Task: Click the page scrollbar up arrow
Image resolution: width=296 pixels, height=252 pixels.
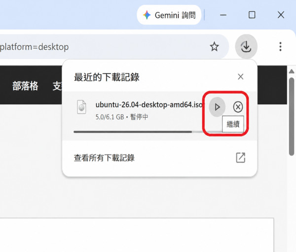Action: coord(292,71)
